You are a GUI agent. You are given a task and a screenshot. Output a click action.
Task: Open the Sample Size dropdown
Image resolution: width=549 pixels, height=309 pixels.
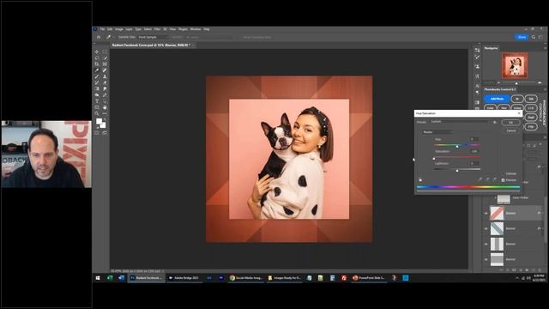153,37
